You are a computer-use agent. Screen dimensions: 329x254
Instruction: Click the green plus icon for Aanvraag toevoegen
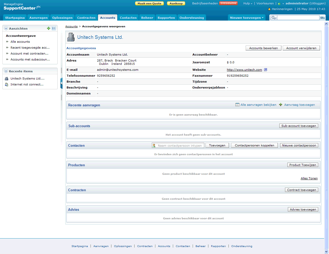tap(280, 105)
